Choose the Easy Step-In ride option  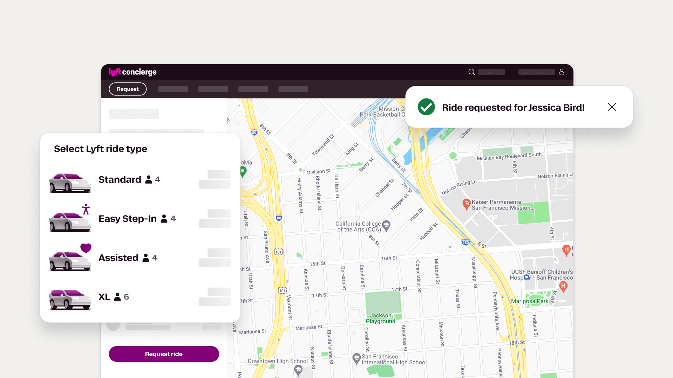tap(128, 219)
